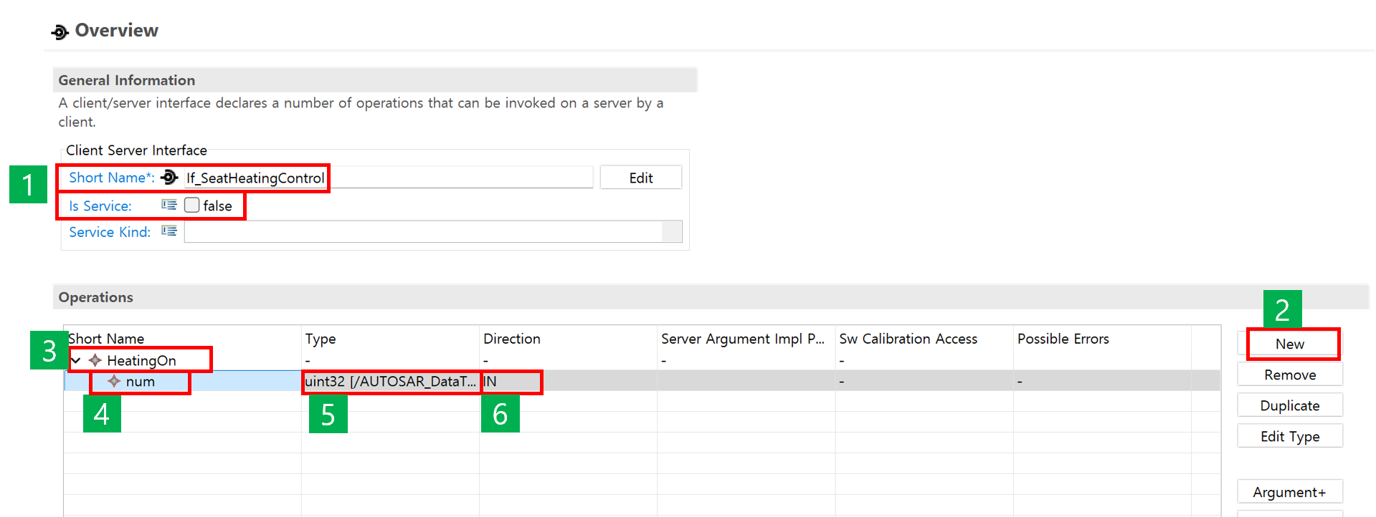
Task: Click the num argument icon
Action: coord(114,382)
